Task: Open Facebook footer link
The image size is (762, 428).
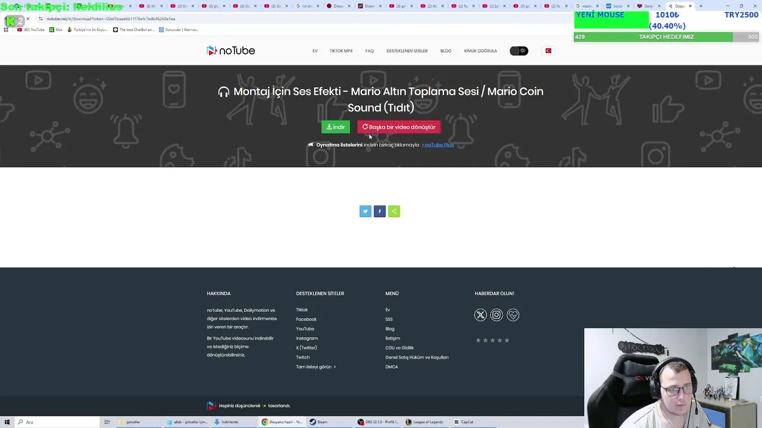Action: (x=306, y=319)
